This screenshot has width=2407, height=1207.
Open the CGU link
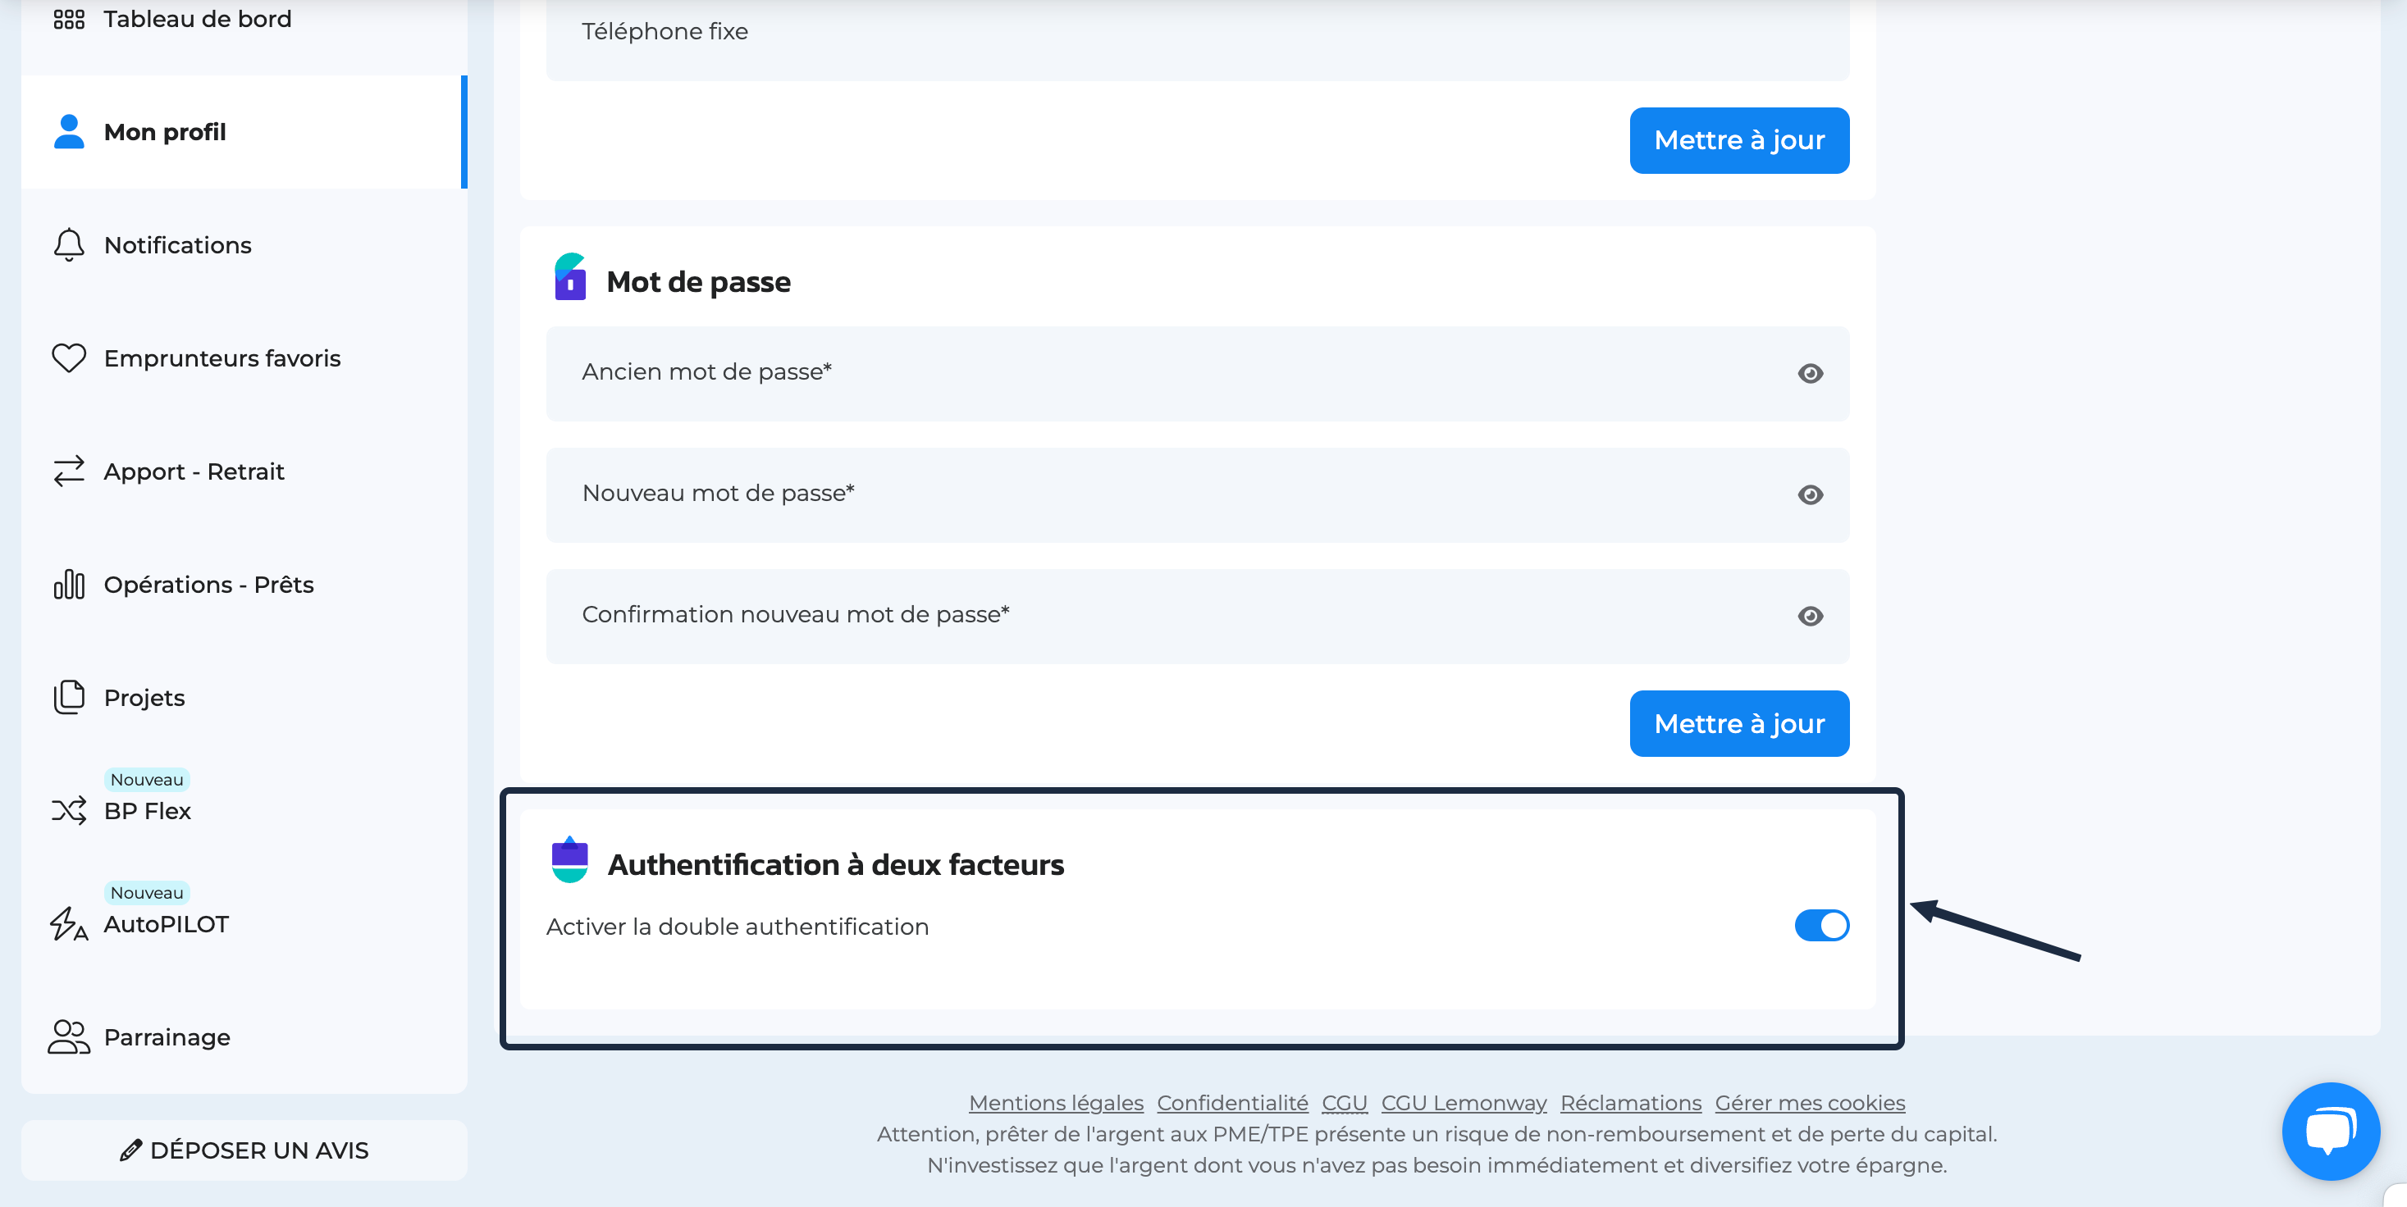(1344, 1104)
